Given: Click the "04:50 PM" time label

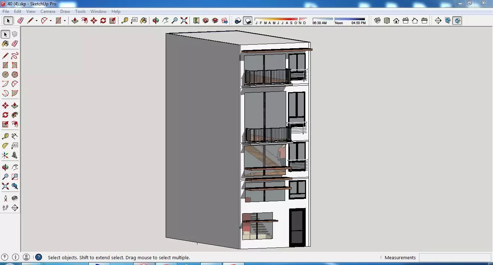Looking at the screenshot, I should (x=358, y=23).
